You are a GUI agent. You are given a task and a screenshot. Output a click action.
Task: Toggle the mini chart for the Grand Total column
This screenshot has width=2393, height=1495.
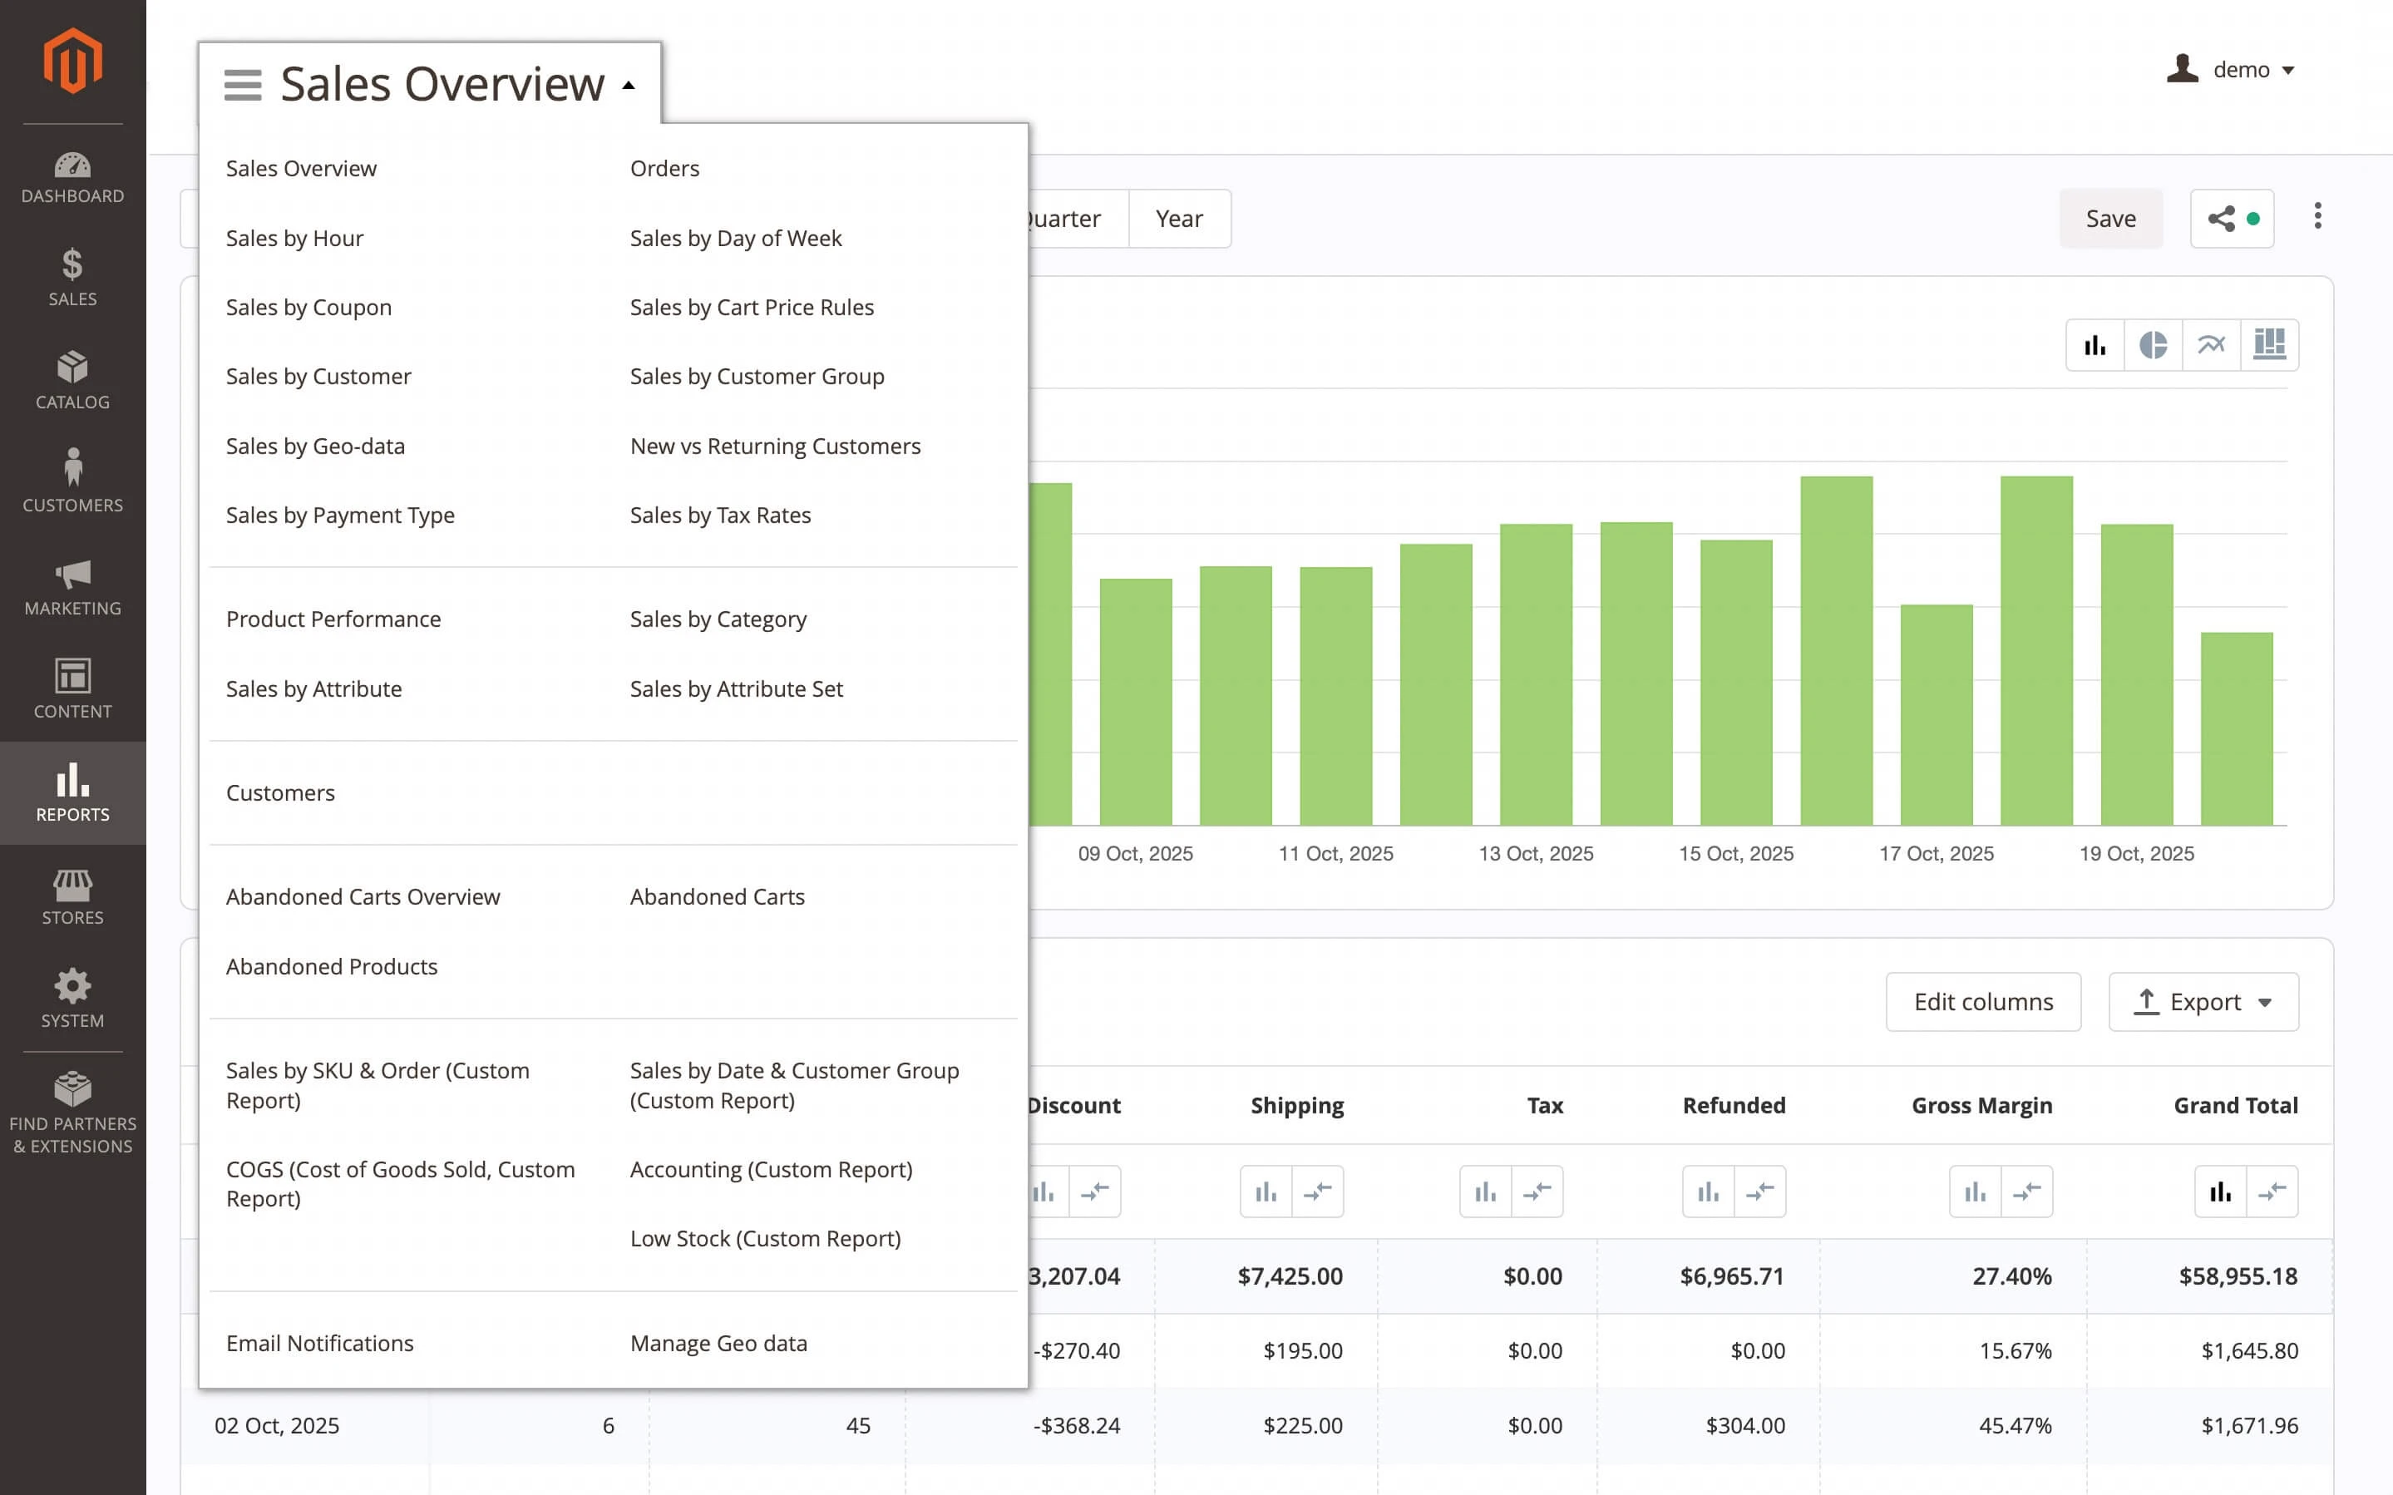(x=2220, y=1192)
